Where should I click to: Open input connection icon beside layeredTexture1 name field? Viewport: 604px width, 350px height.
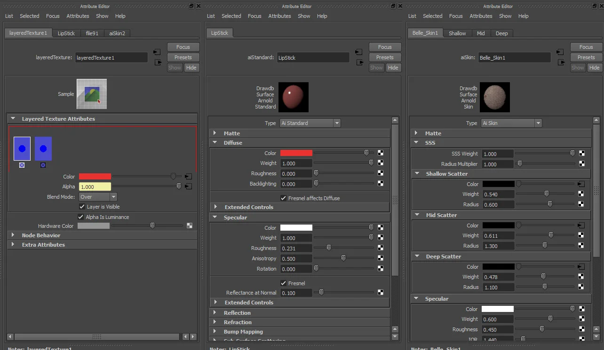click(x=157, y=52)
